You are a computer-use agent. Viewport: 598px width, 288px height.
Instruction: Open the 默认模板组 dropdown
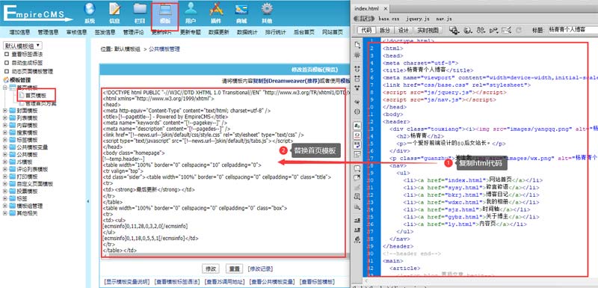pos(22,46)
